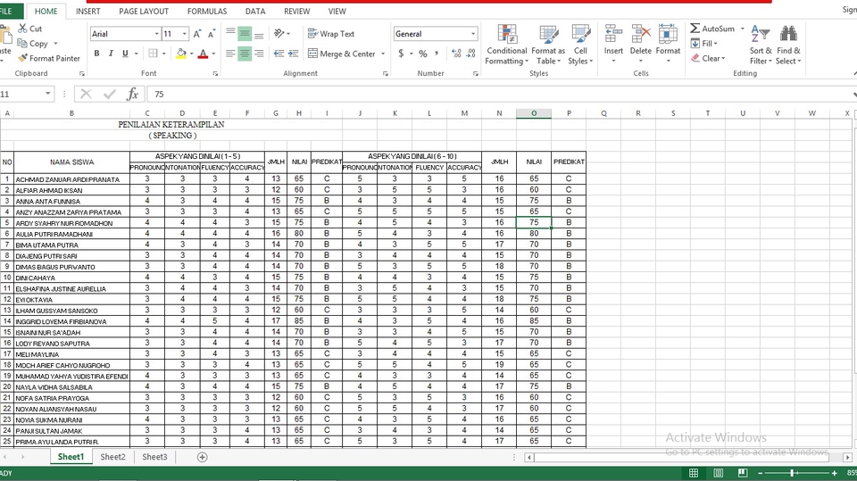Toggle Bold formatting
The width and height of the screenshot is (857, 481).
click(x=96, y=54)
